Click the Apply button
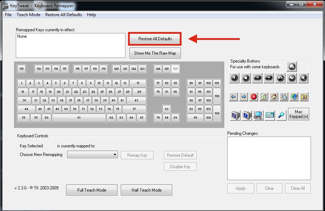The image size is (325, 211). tap(241, 188)
